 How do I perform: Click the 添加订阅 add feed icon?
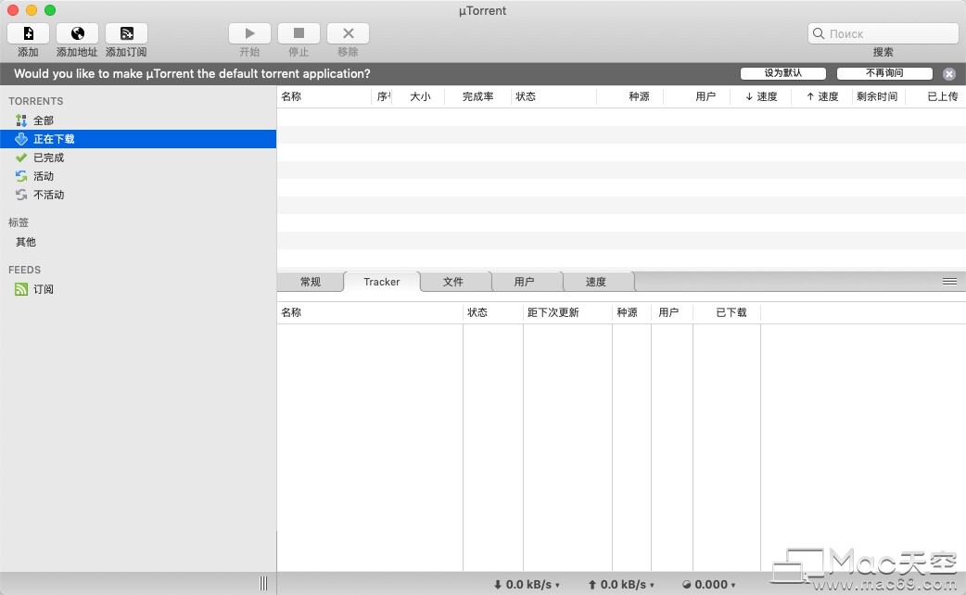[126, 33]
